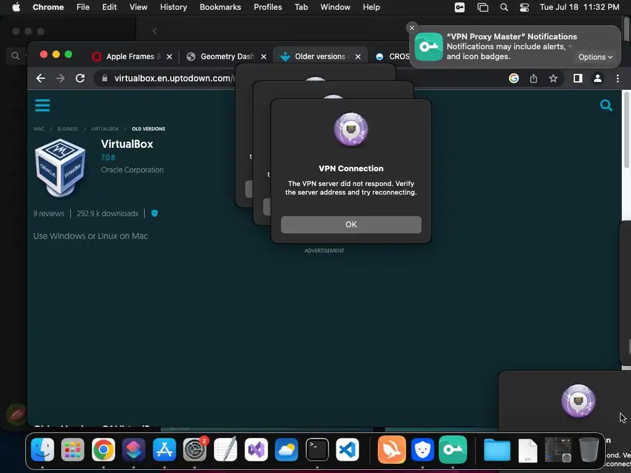
Task: Toggle the Chrome side panel
Action: (578, 78)
